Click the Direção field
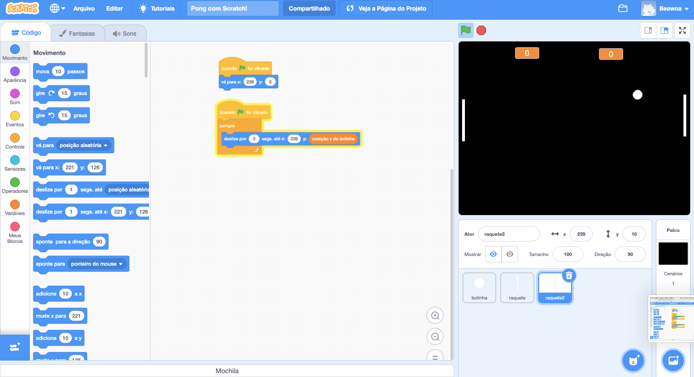 click(630, 254)
